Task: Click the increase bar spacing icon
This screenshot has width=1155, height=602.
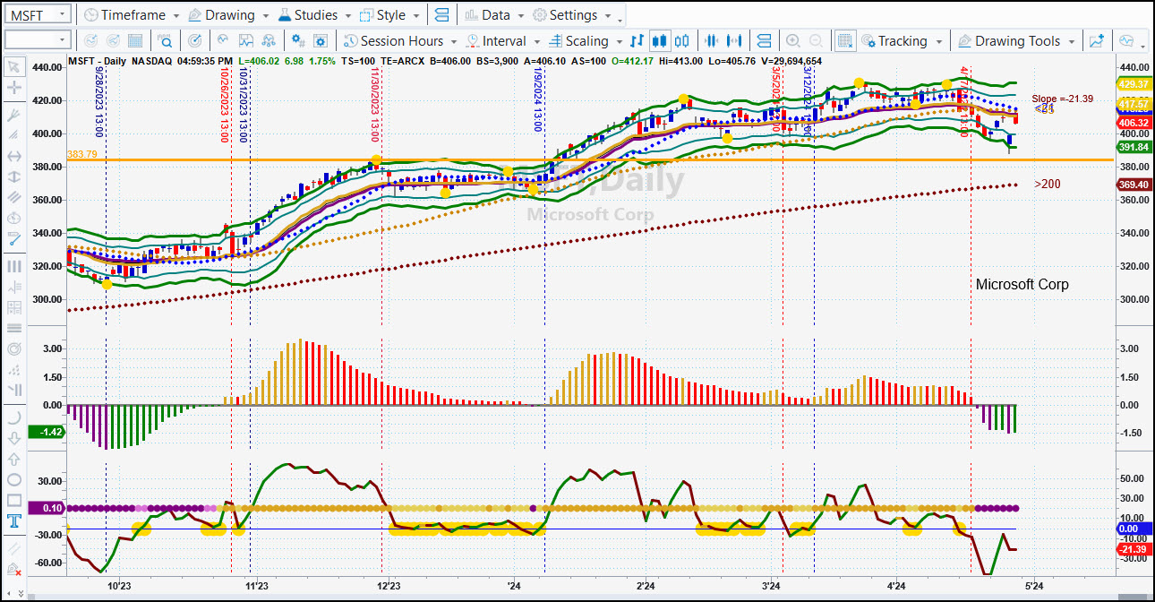Action: pos(734,41)
